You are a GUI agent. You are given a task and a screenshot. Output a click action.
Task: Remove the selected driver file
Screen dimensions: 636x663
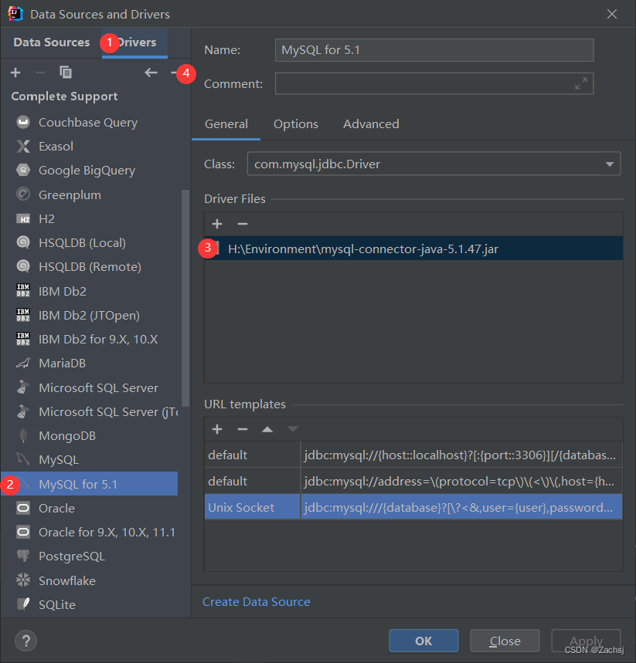[x=243, y=224]
